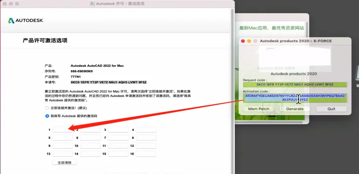The width and height of the screenshot is (359, 174).
Task: Click activation code input field 16
Action: pos(146,154)
